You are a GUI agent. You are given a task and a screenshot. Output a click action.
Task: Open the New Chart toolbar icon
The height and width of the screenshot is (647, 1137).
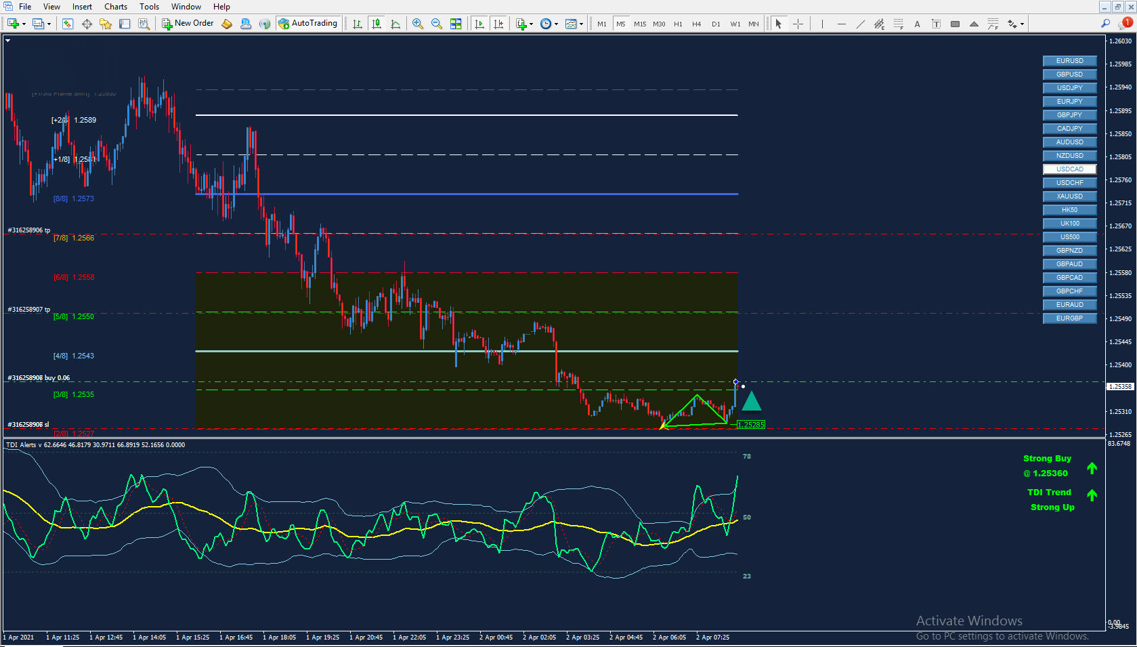pos(13,24)
